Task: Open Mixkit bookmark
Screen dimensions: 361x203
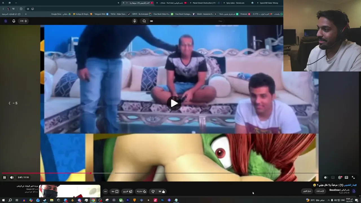Action: point(207,14)
